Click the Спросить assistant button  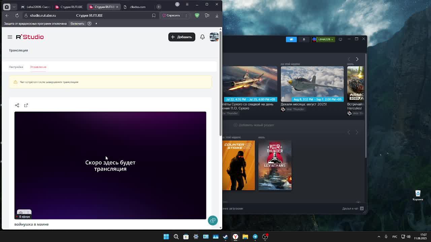(171, 15)
